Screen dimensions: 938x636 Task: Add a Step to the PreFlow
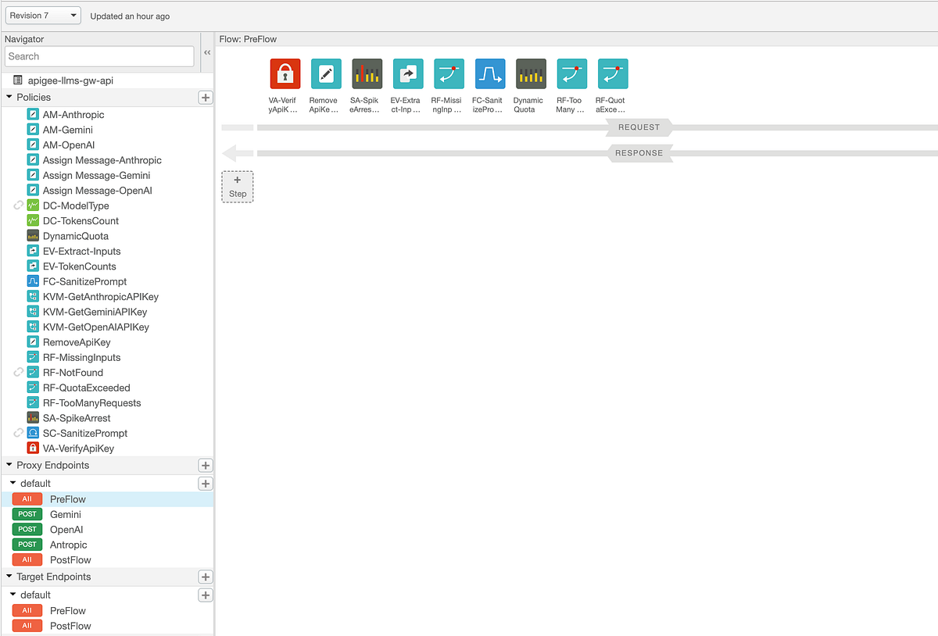pos(238,187)
